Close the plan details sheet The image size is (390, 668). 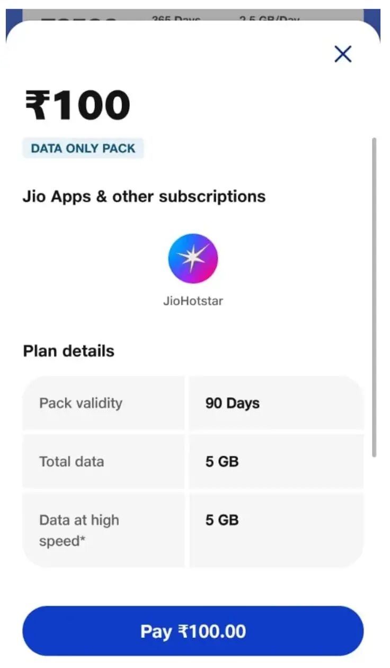click(x=343, y=54)
